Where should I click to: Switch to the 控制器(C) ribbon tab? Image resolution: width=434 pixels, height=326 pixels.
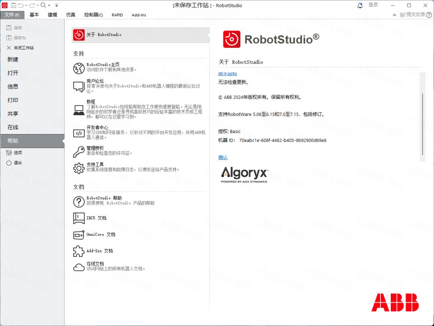click(x=94, y=15)
